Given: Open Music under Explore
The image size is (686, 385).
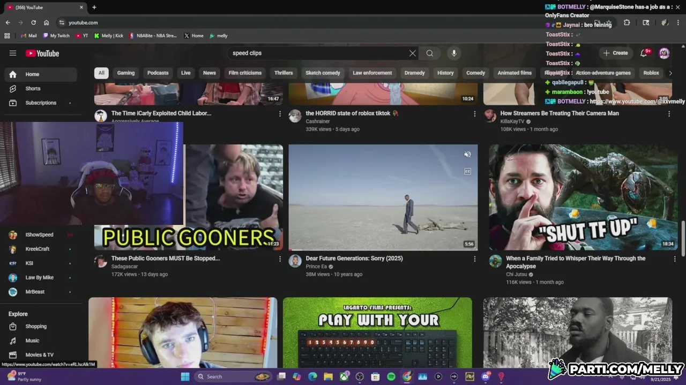Looking at the screenshot, I should click(x=40, y=341).
